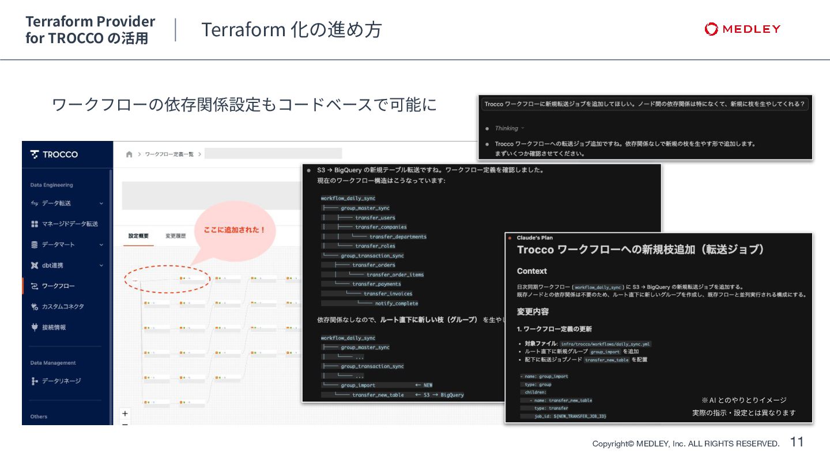Click the 変更内容 heading in the plan
830x466 pixels.
(x=533, y=311)
